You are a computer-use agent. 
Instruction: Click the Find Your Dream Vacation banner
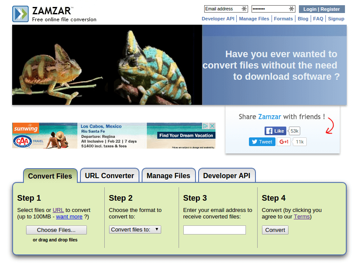[x=186, y=135]
